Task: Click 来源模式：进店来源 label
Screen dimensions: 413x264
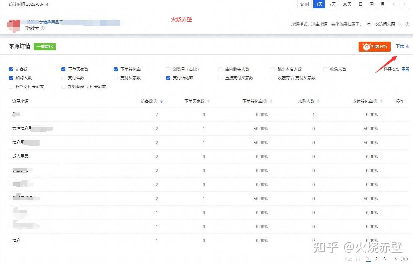Action: [x=309, y=24]
